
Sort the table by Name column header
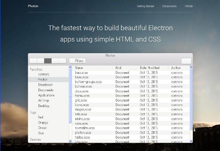92,68
